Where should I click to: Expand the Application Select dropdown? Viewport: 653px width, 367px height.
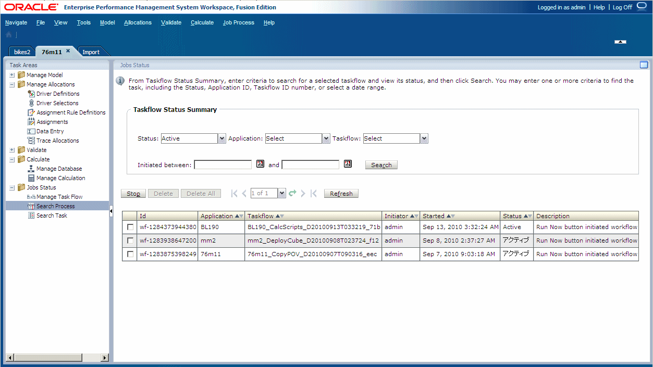click(x=326, y=138)
